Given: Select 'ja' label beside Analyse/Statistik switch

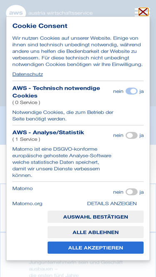Looking at the screenshot, I should coord(141,135).
